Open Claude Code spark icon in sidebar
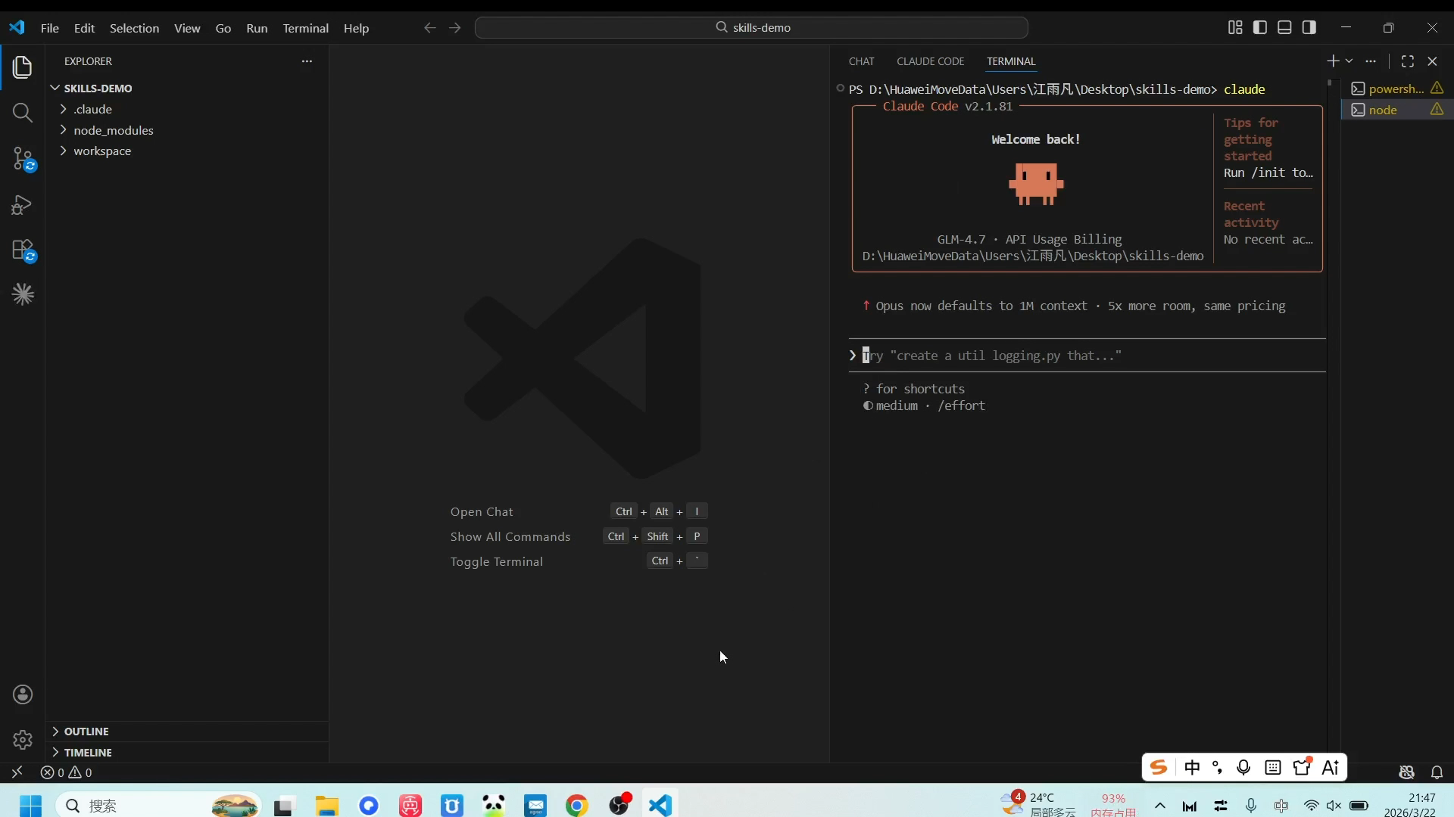 tap(23, 294)
